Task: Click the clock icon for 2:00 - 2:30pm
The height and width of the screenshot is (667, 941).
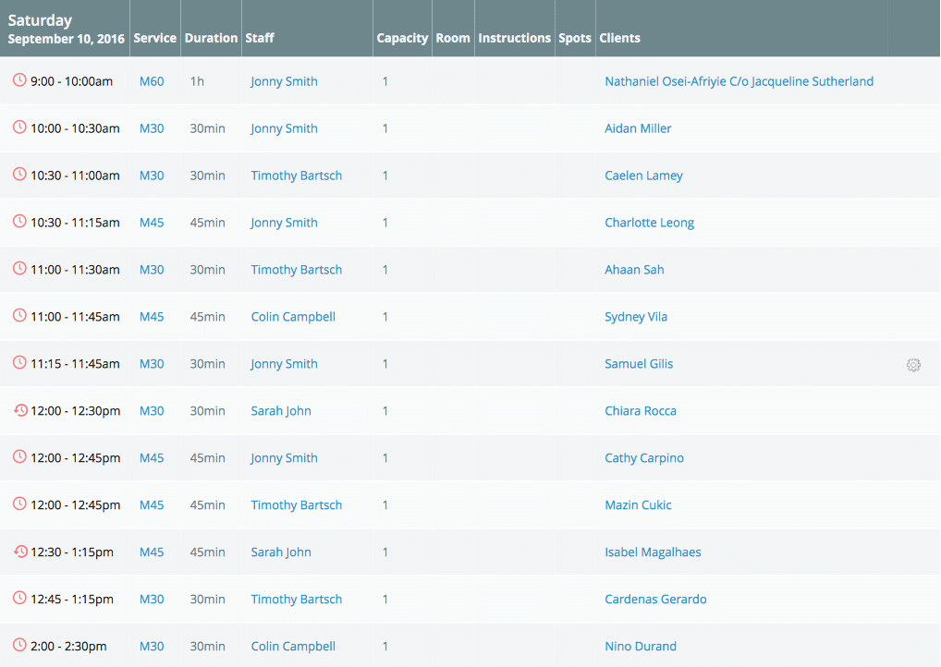Action: pos(19,645)
